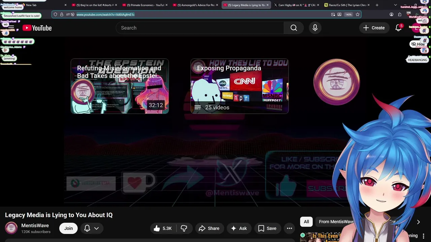
Task: Click the search magnifier button
Action: [x=294, y=28]
